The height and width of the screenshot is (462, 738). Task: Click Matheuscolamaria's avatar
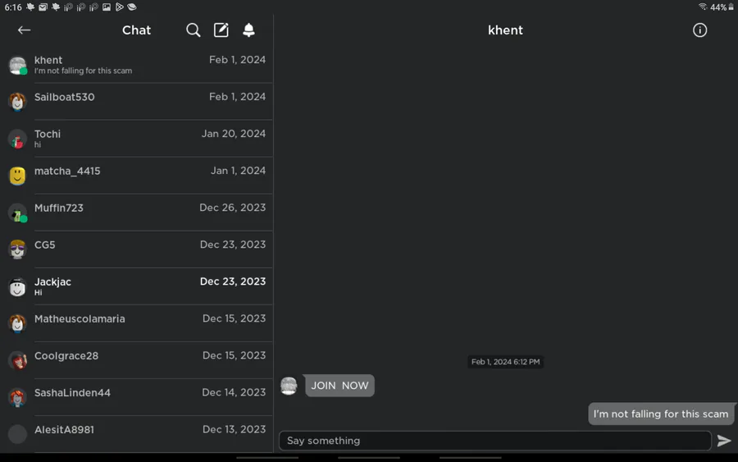click(18, 323)
